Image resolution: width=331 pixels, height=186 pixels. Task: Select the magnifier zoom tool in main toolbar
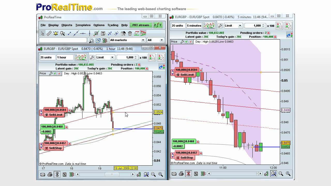(x=63, y=33)
